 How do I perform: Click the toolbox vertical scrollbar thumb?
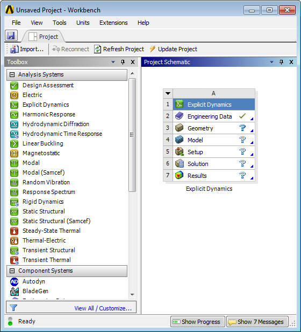pyautogui.click(x=132, y=135)
